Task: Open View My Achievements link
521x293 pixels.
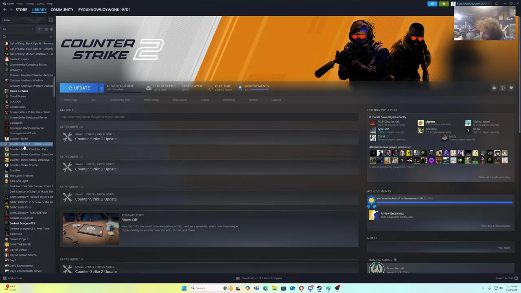Action: click(495, 226)
